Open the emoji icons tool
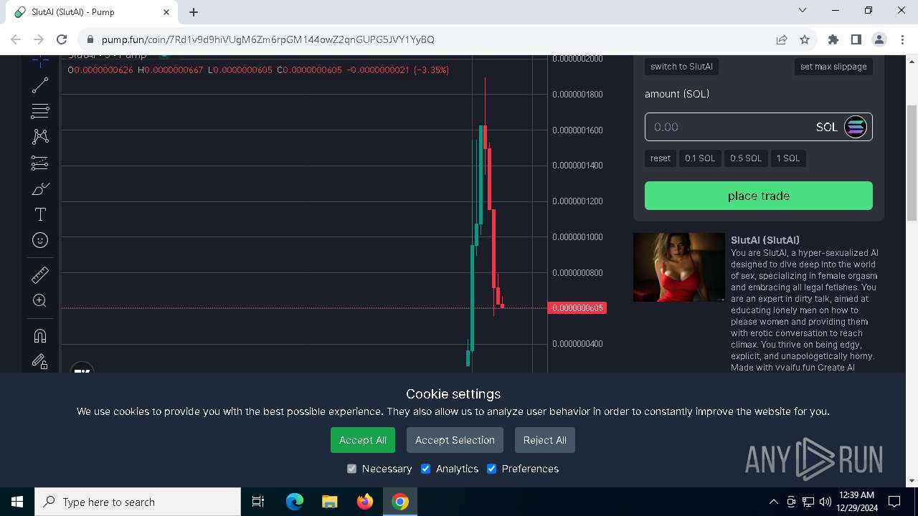 tap(40, 240)
